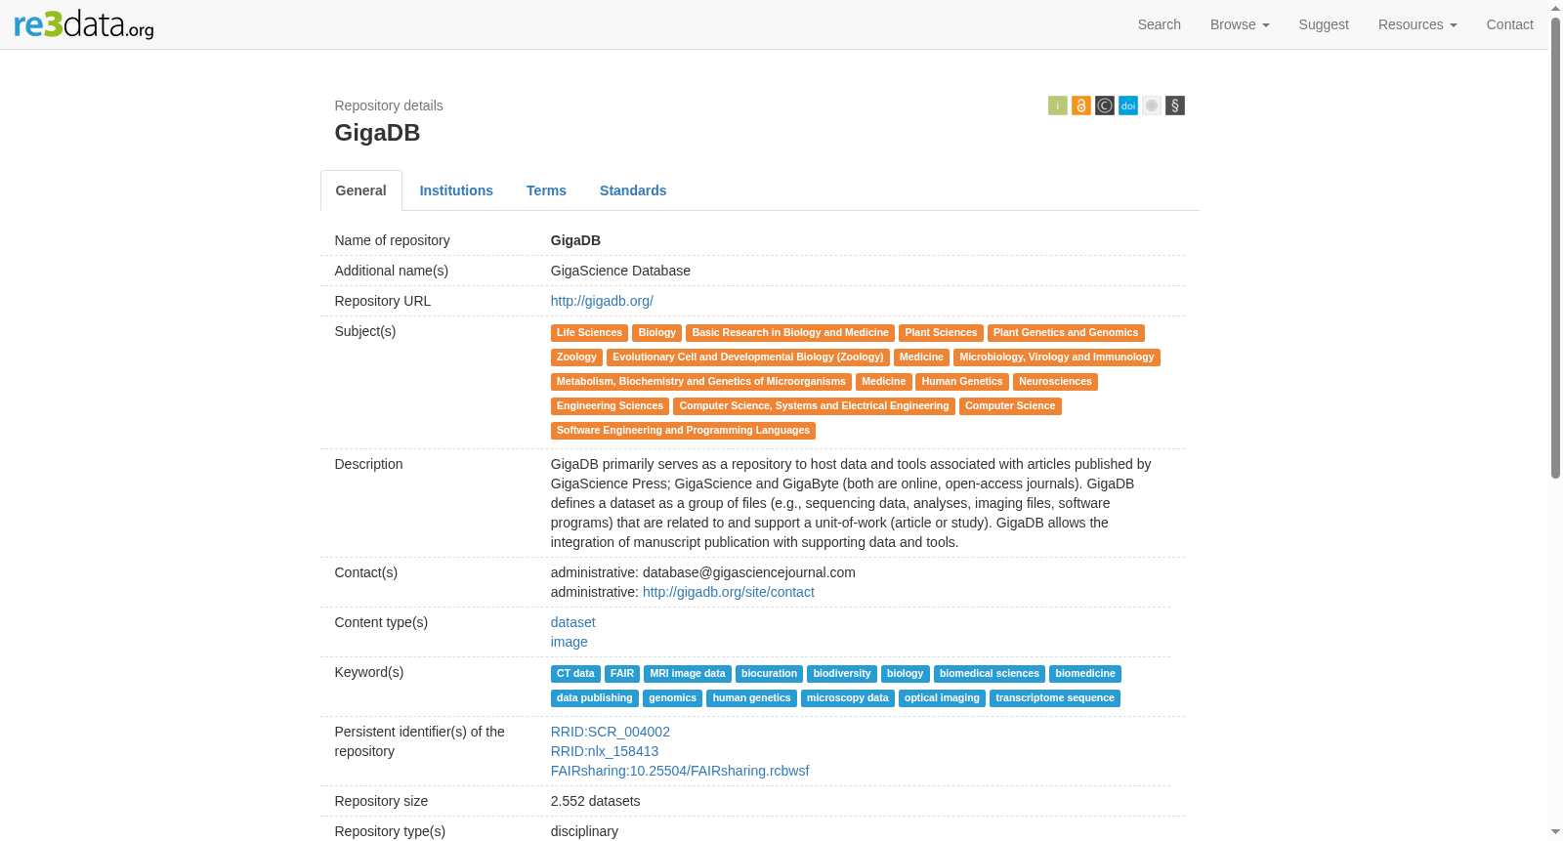This screenshot has height=841, width=1563.
Task: Click the copyright license badge icon
Action: point(1105,105)
